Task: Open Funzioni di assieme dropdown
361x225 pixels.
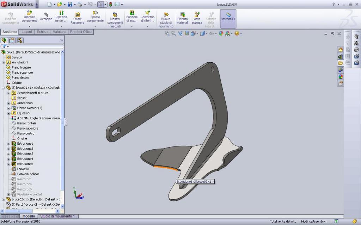Action: [132, 26]
